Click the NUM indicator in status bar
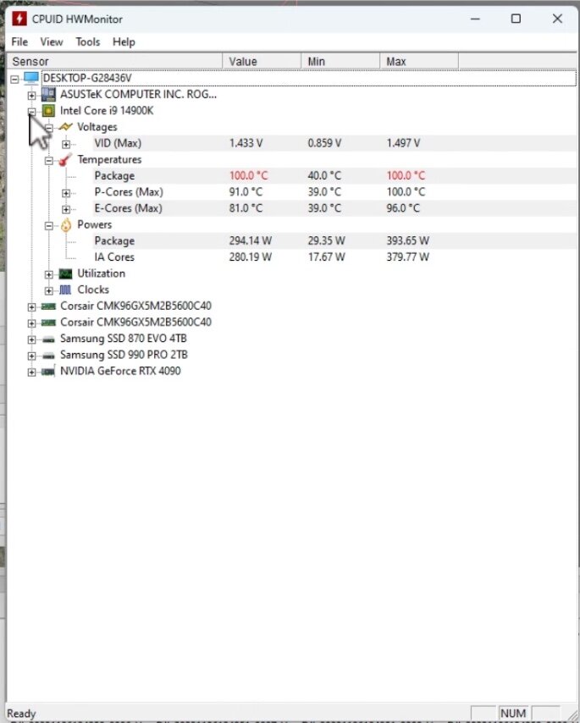This screenshot has height=723, width=580. click(513, 714)
